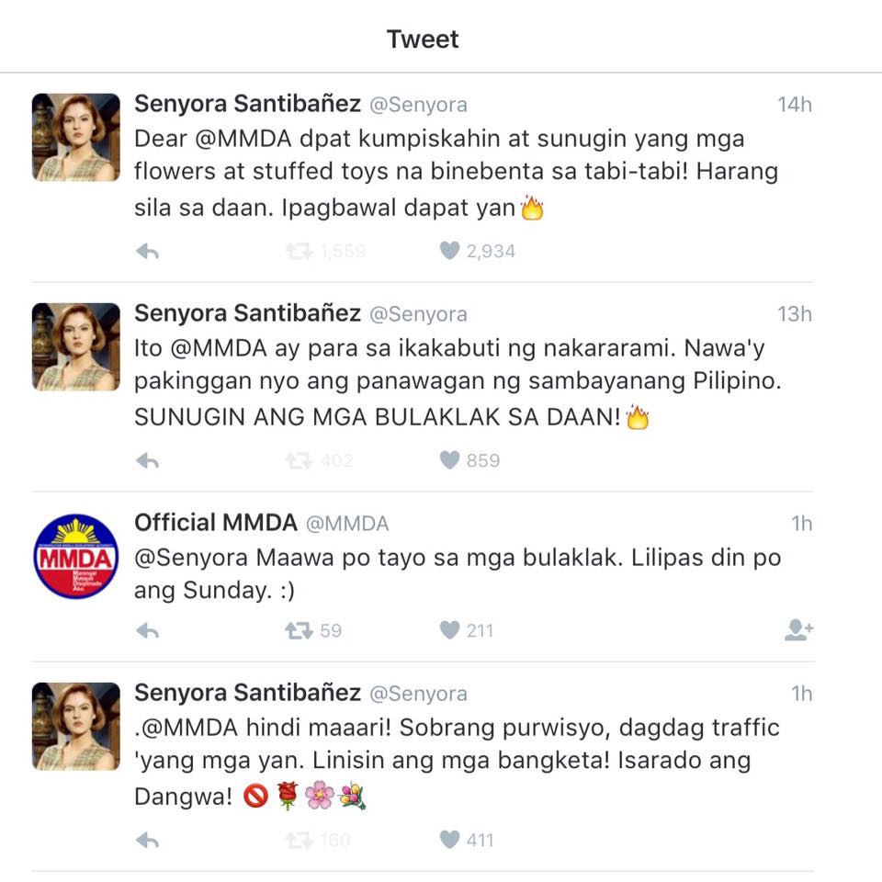The height and width of the screenshot is (882, 882).
Task: Open Senyora Santibañez name on the 13h tweet
Action: coord(247,312)
